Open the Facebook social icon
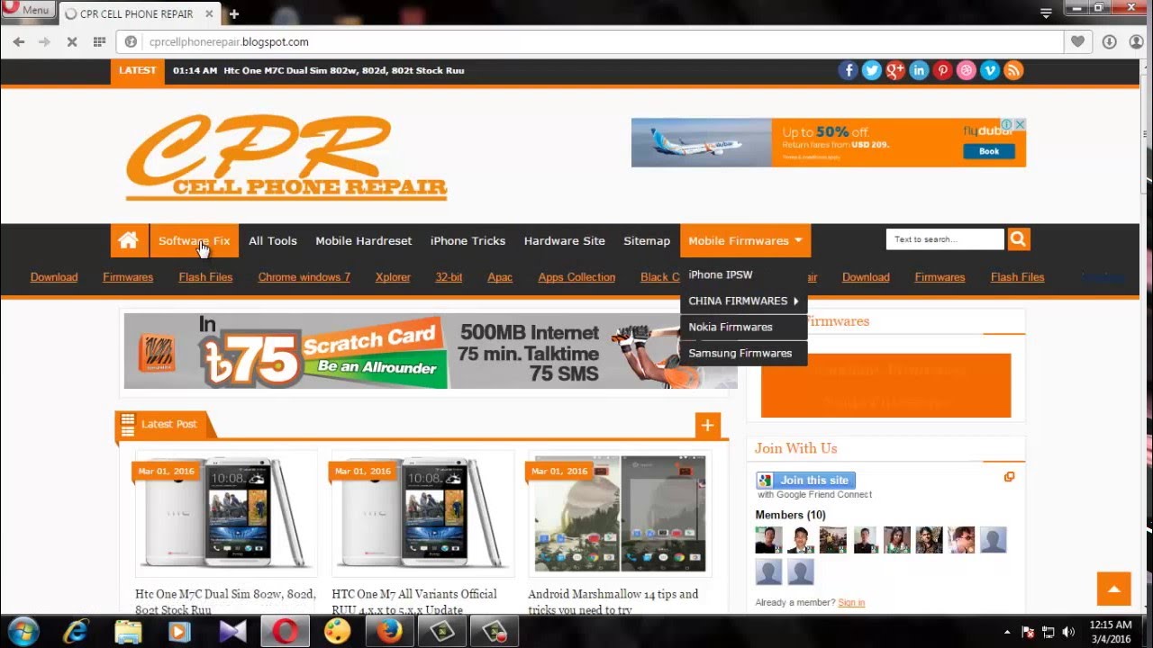1153x648 pixels. click(x=849, y=70)
